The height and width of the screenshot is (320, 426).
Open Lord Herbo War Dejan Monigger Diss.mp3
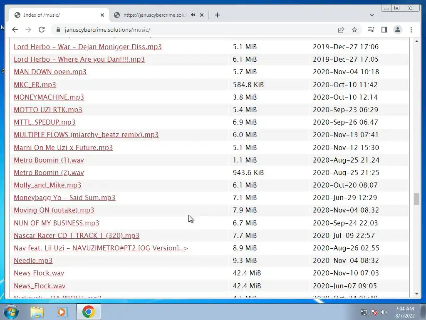coord(88,47)
